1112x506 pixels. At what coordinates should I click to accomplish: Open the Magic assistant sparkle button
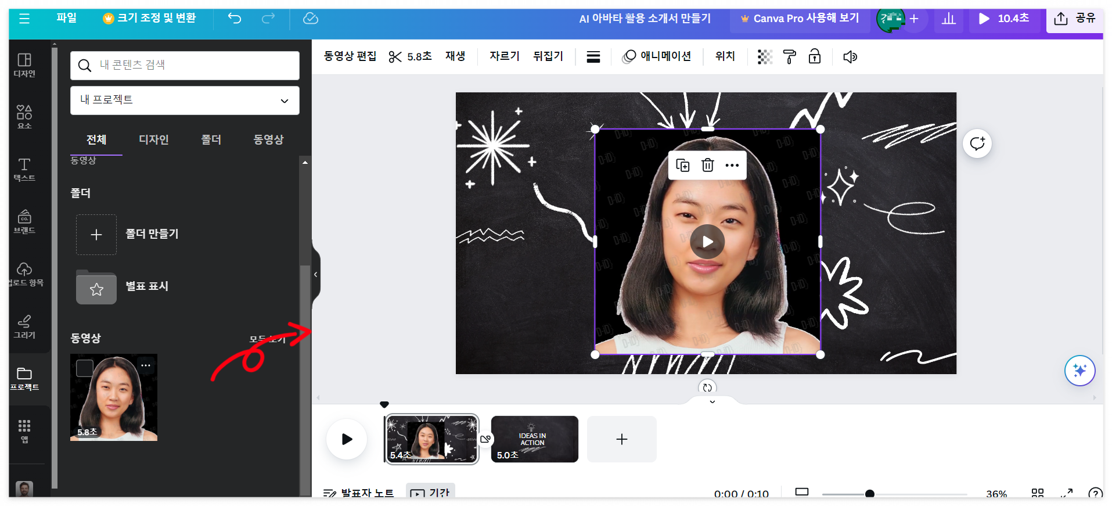1080,371
